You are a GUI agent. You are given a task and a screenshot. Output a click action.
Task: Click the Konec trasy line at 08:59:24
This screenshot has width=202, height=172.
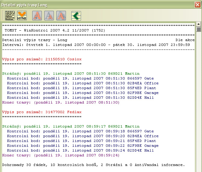[x=61, y=155]
